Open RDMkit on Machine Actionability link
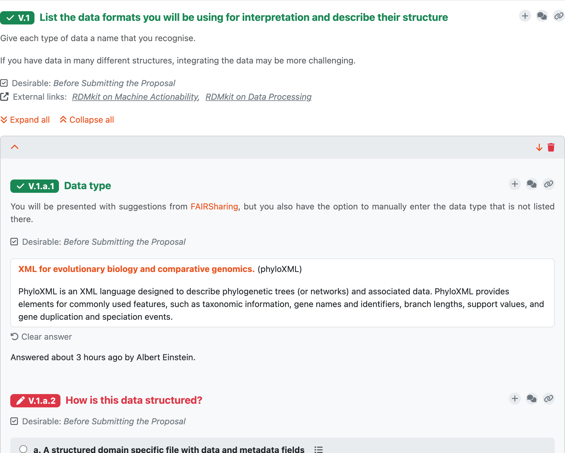 point(136,97)
